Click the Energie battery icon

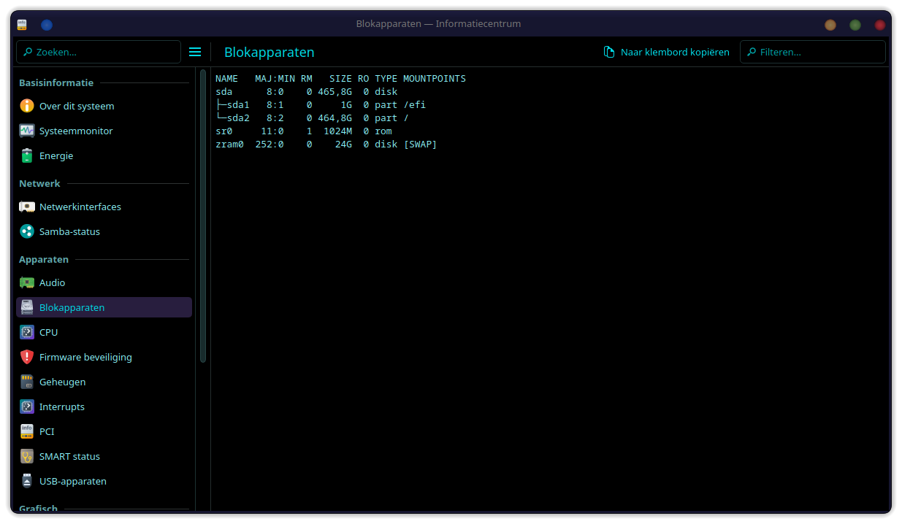27,155
